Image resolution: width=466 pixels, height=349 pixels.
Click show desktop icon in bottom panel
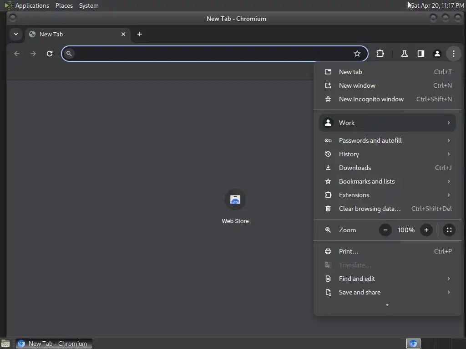pos(5,344)
